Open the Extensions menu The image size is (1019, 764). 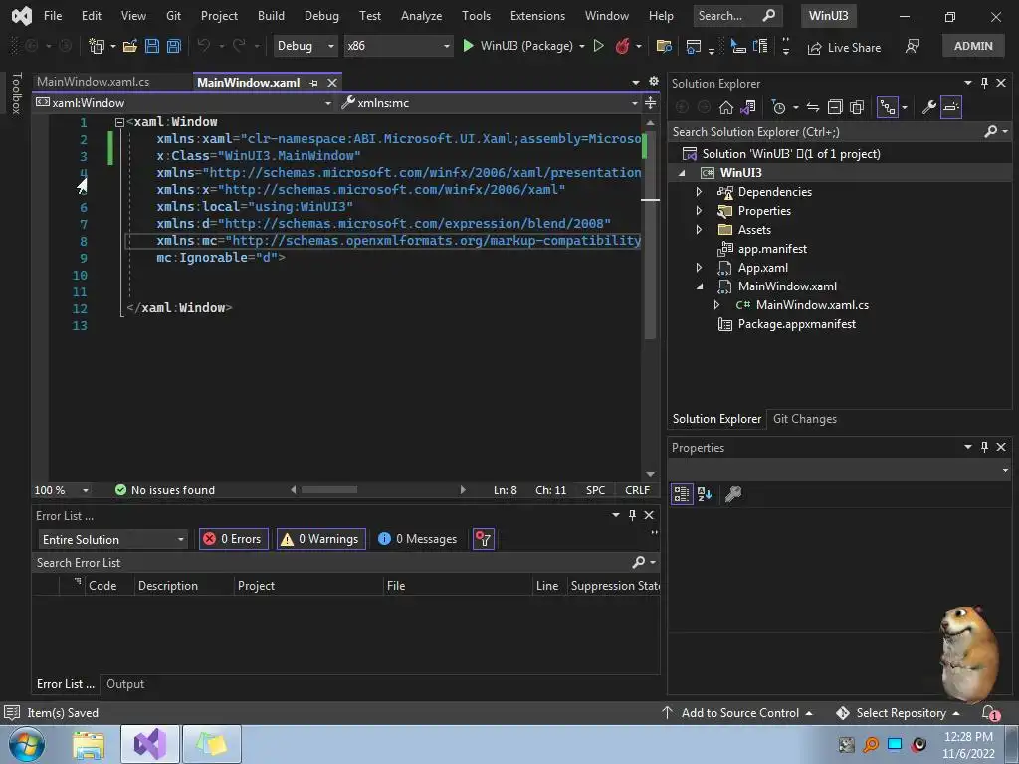537,16
